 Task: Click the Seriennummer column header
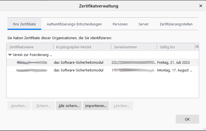(134, 47)
